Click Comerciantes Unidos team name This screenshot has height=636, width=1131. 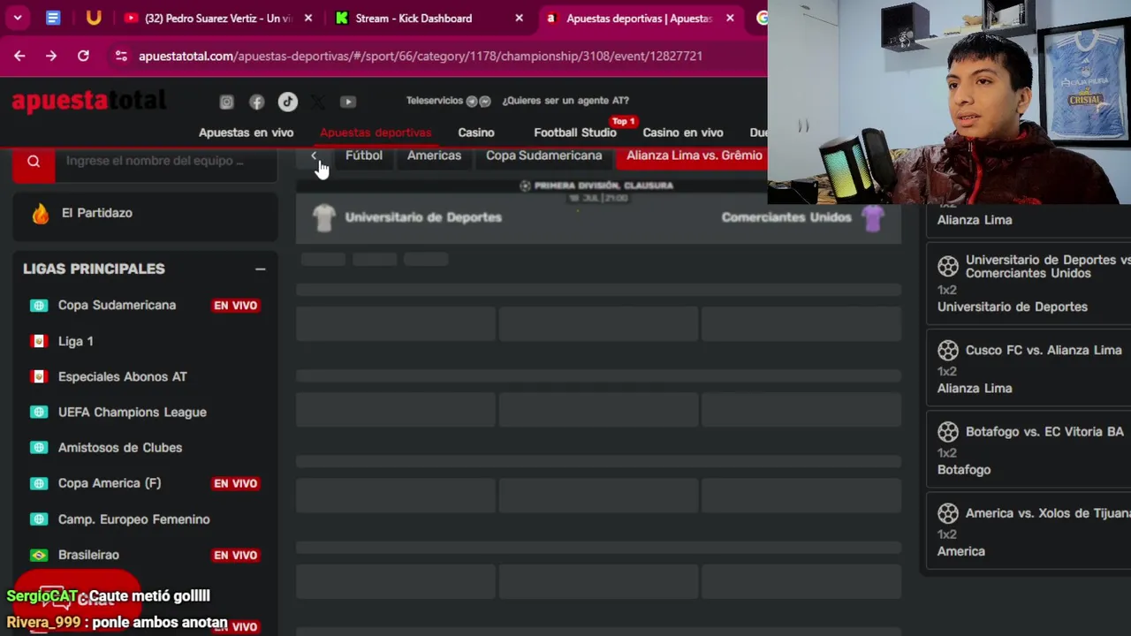[x=786, y=217]
